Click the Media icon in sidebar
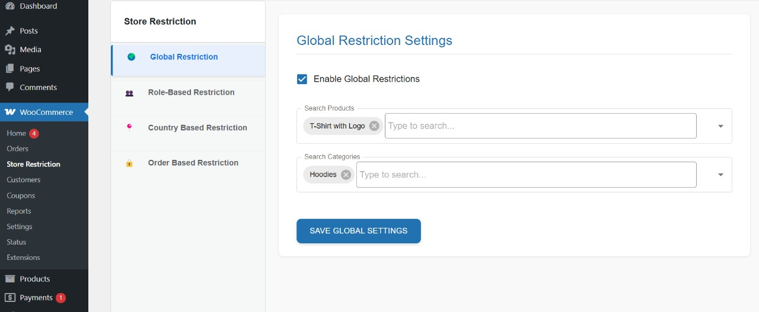Screen dimensions: 759x312 (10, 50)
